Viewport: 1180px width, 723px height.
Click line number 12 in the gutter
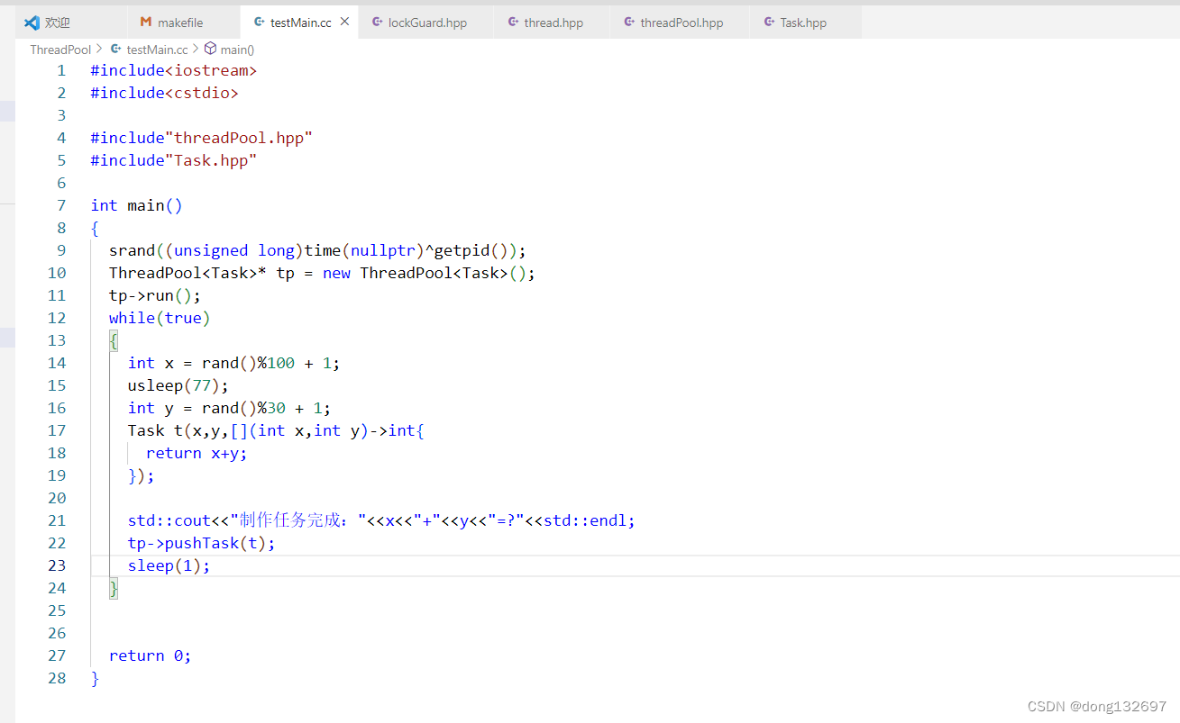57,318
